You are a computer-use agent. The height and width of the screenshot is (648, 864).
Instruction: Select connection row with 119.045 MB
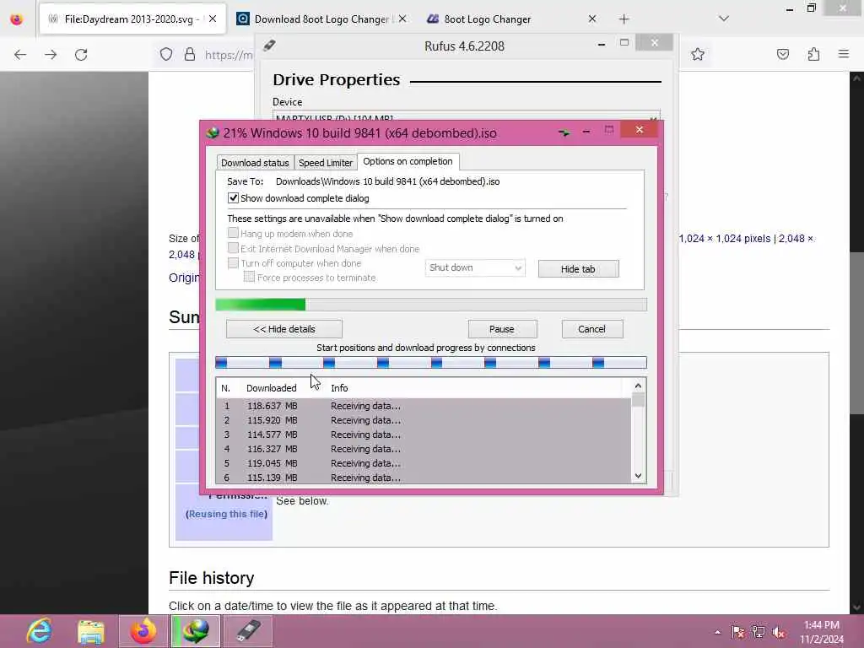coord(424,463)
